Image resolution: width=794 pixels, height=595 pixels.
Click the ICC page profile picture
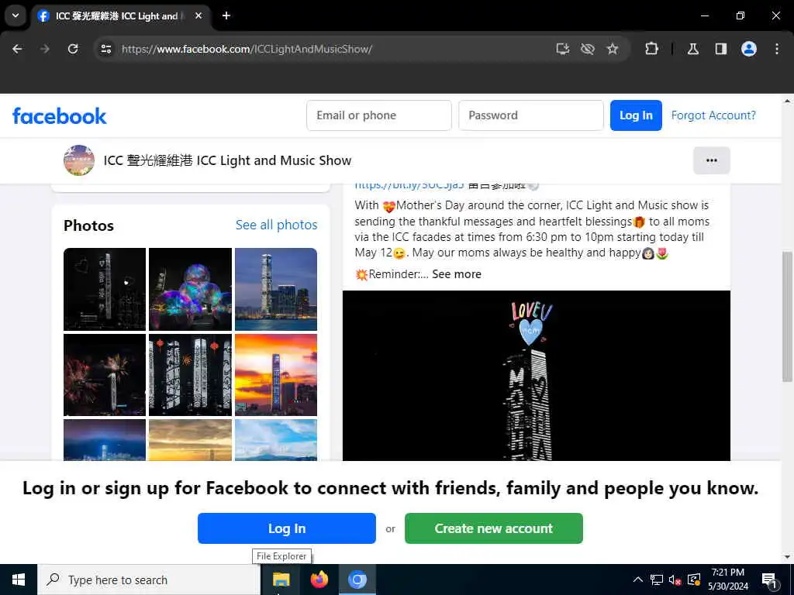pyautogui.click(x=79, y=160)
